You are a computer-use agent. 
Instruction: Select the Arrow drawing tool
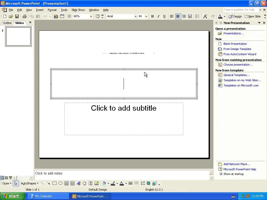48,183
